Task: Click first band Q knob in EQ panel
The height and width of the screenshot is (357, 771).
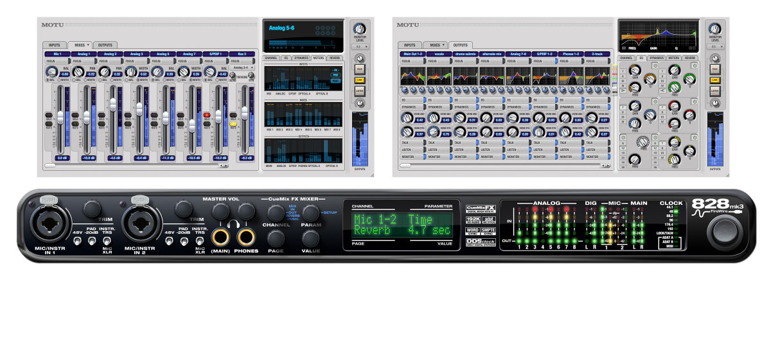Action: pyautogui.click(x=650, y=79)
